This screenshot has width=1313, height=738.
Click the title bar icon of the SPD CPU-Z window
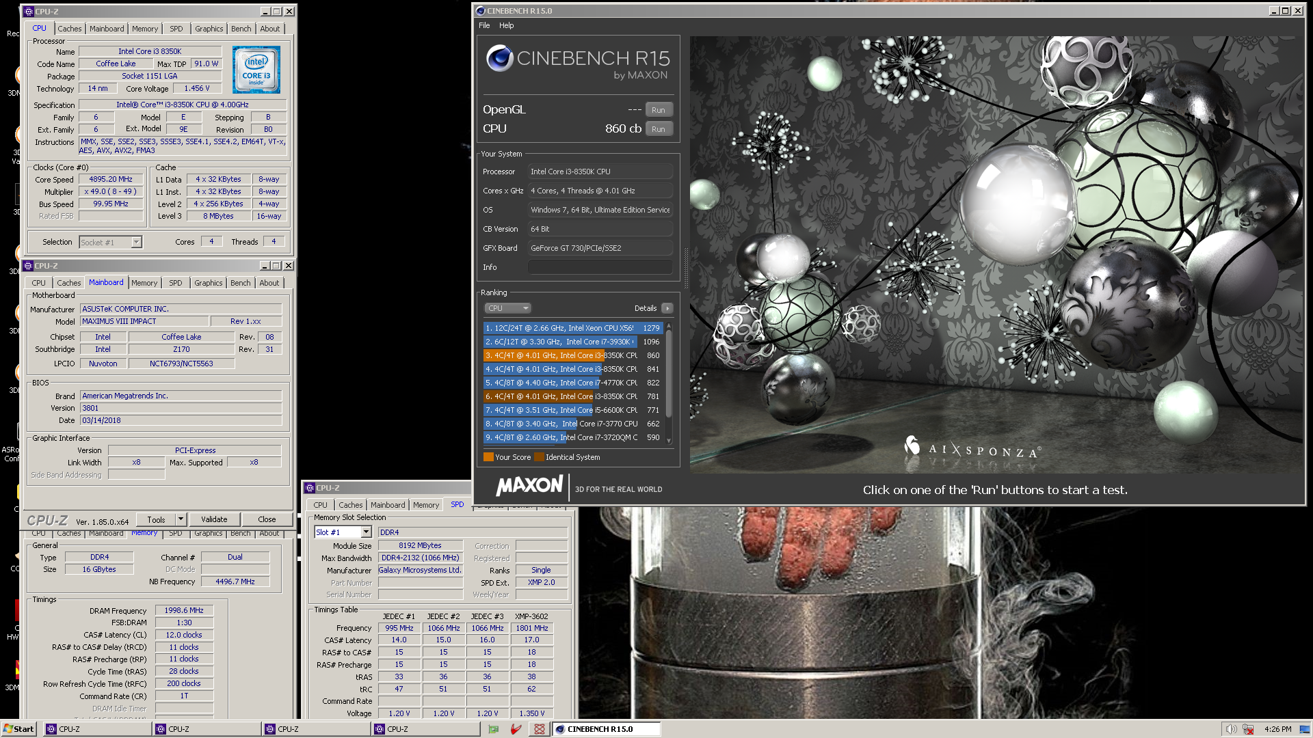[x=310, y=488]
